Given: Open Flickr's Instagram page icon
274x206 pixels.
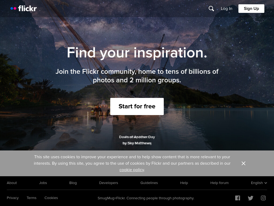Looking at the screenshot, I should click(x=263, y=198).
